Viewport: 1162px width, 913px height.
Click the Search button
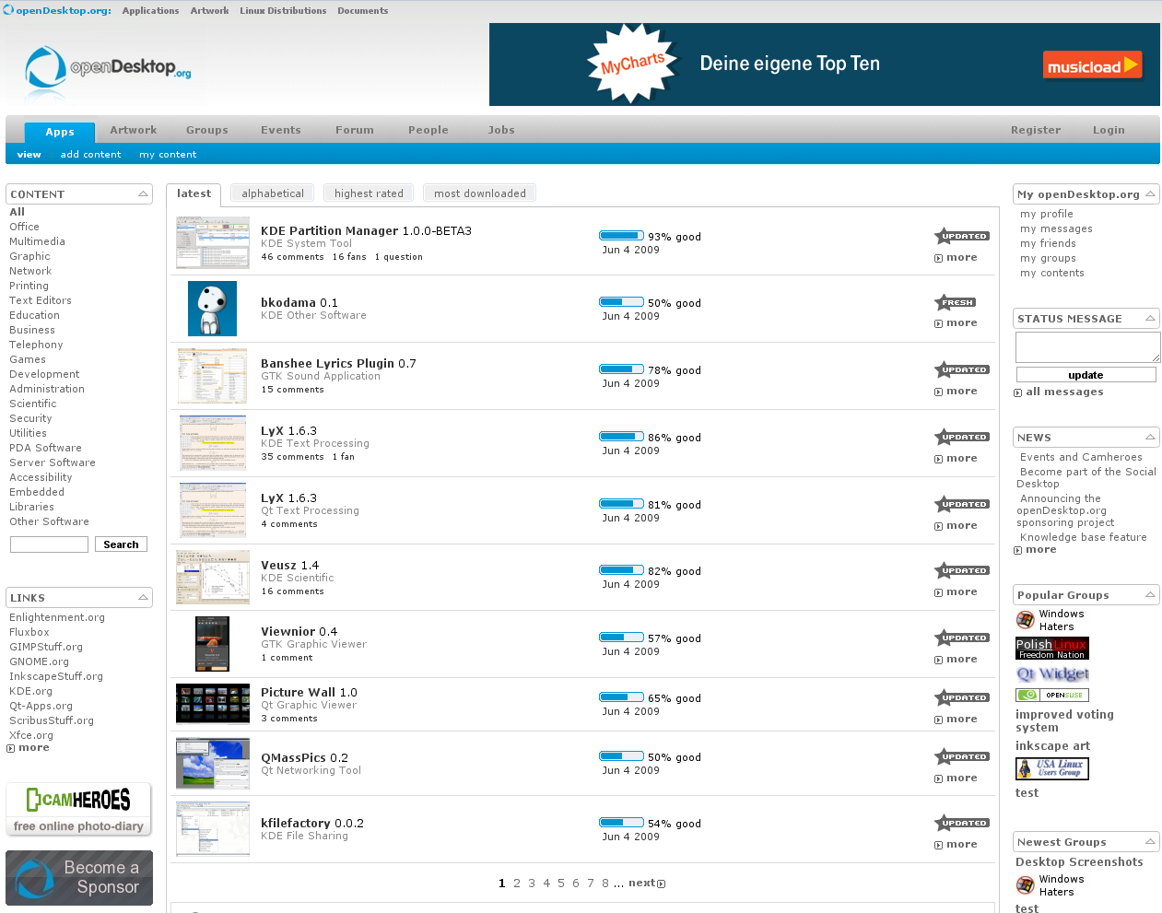click(121, 544)
